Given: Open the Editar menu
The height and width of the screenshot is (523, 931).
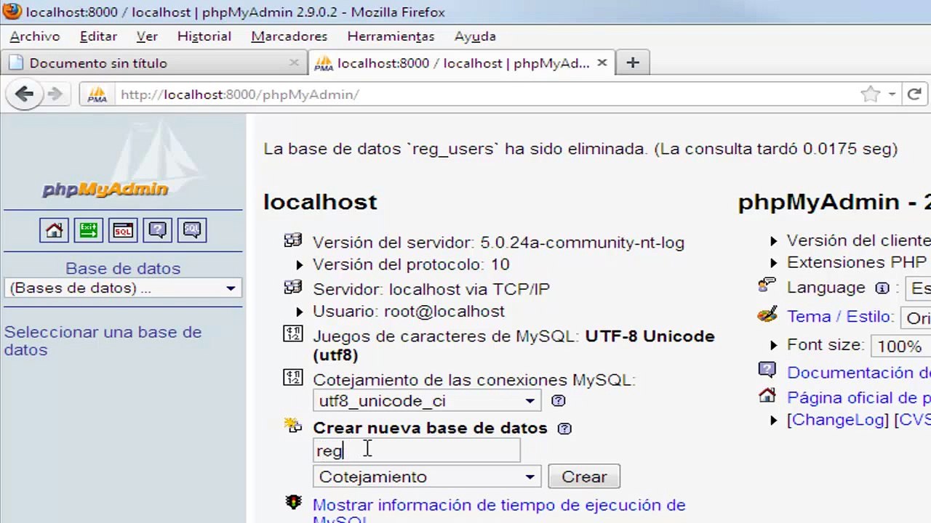Looking at the screenshot, I should 98,36.
